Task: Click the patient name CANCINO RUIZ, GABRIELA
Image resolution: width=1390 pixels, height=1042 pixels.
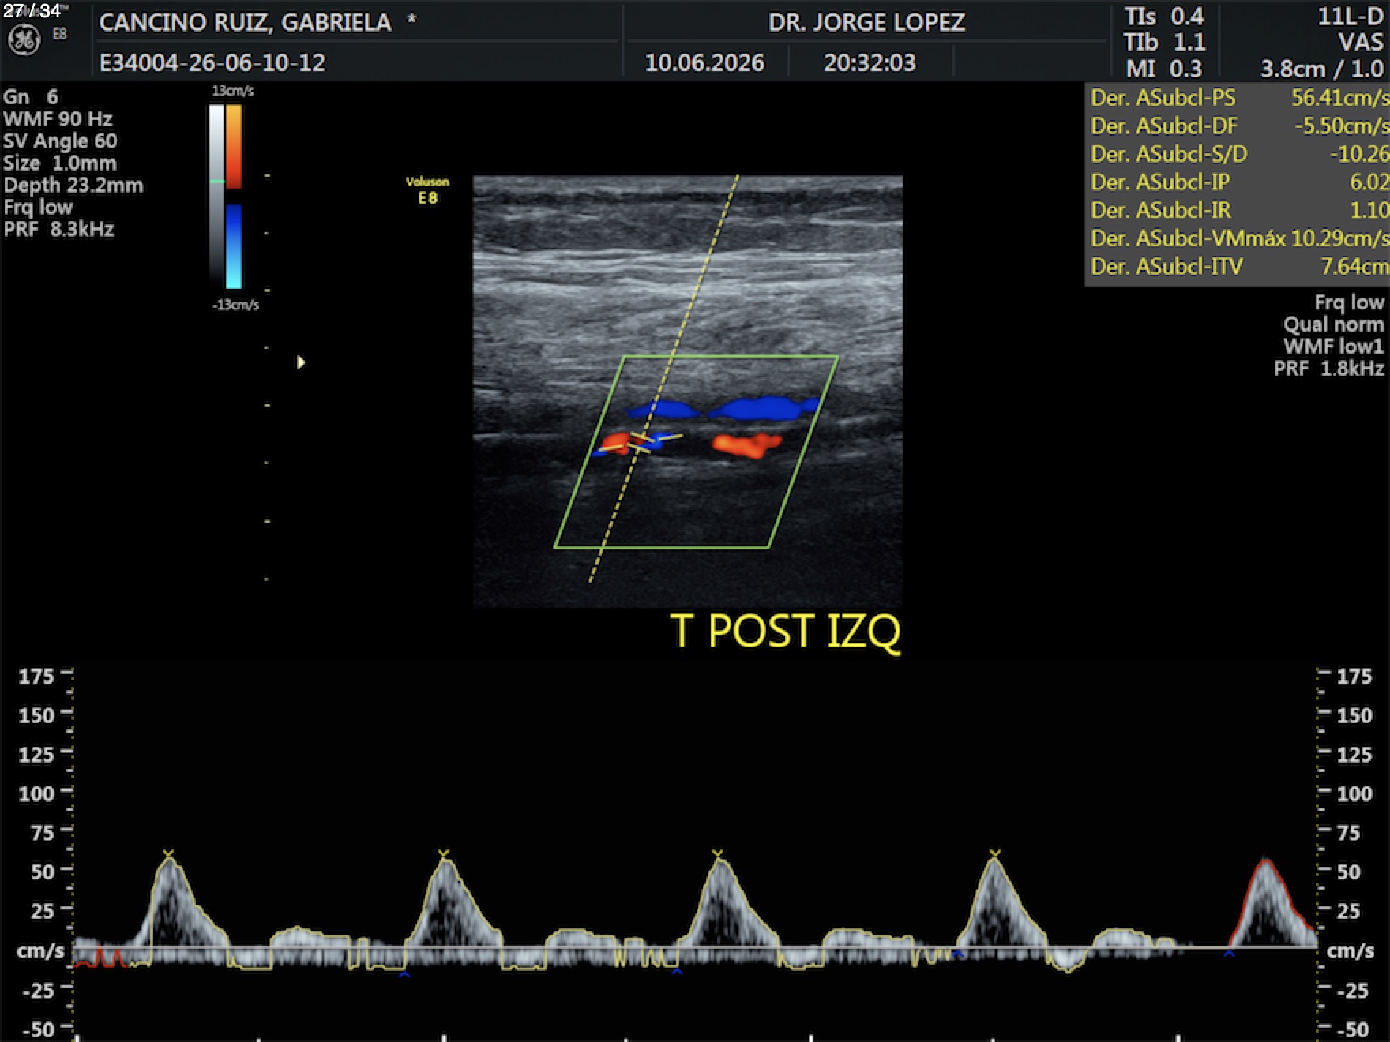Action: [245, 22]
